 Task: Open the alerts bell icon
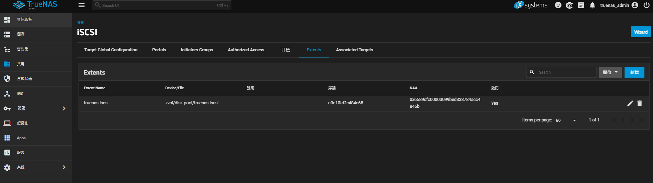click(592, 5)
